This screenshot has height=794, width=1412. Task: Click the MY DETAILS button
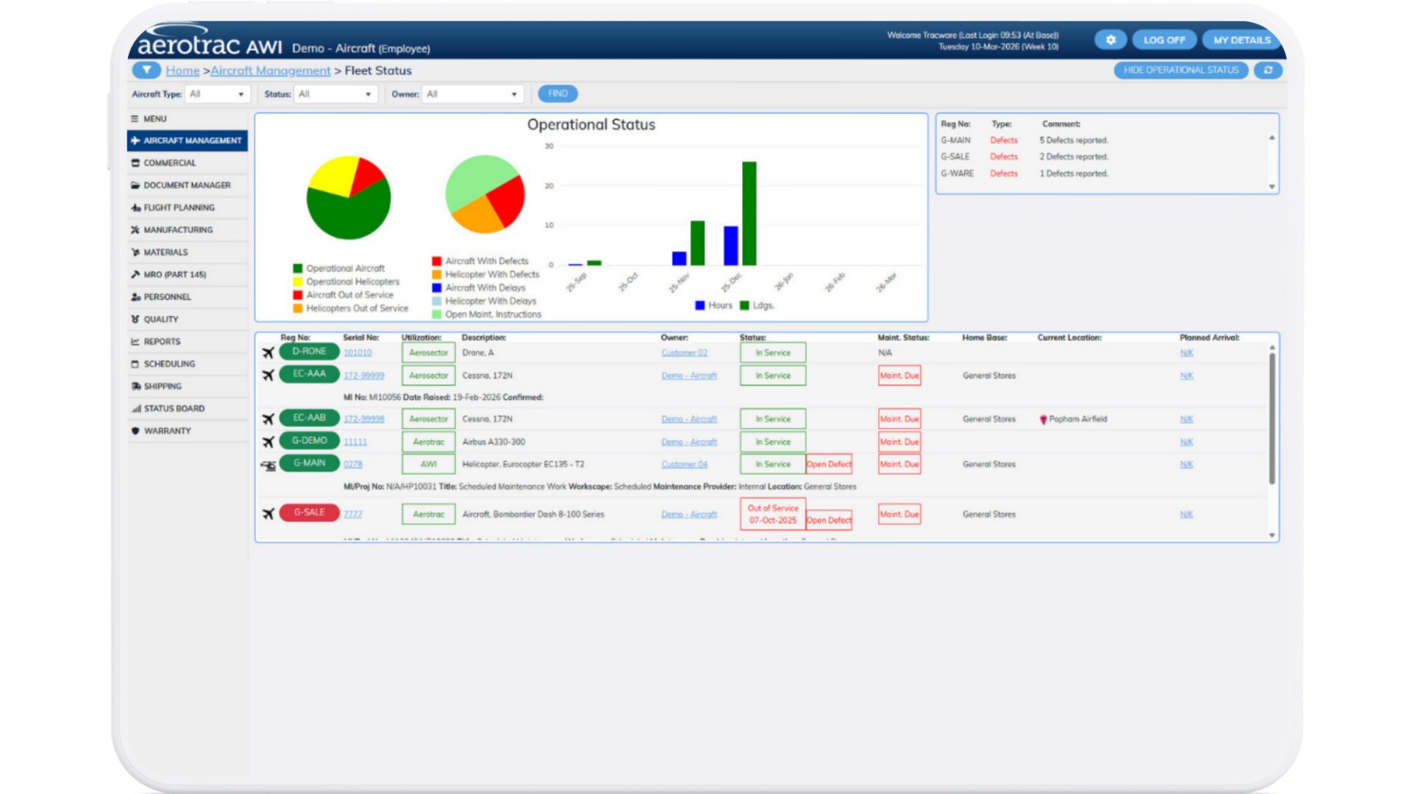1242,40
